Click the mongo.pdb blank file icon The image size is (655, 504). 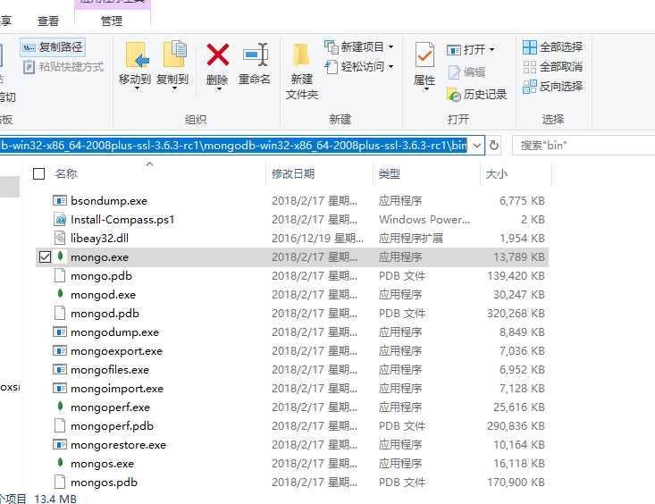click(x=60, y=275)
